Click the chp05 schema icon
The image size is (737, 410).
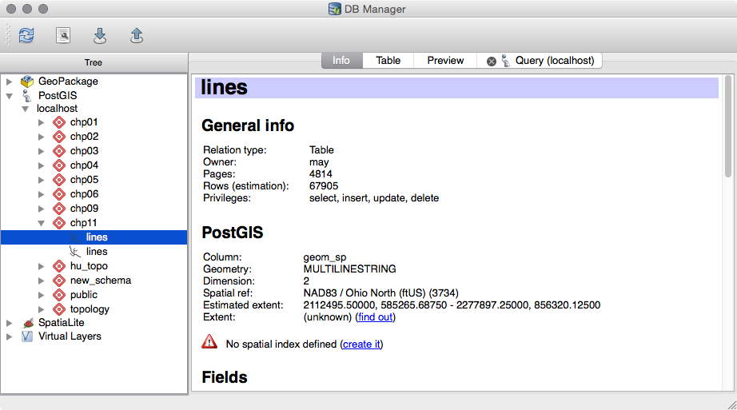tap(59, 180)
